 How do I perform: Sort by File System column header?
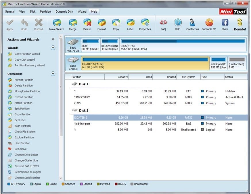click(x=188, y=77)
